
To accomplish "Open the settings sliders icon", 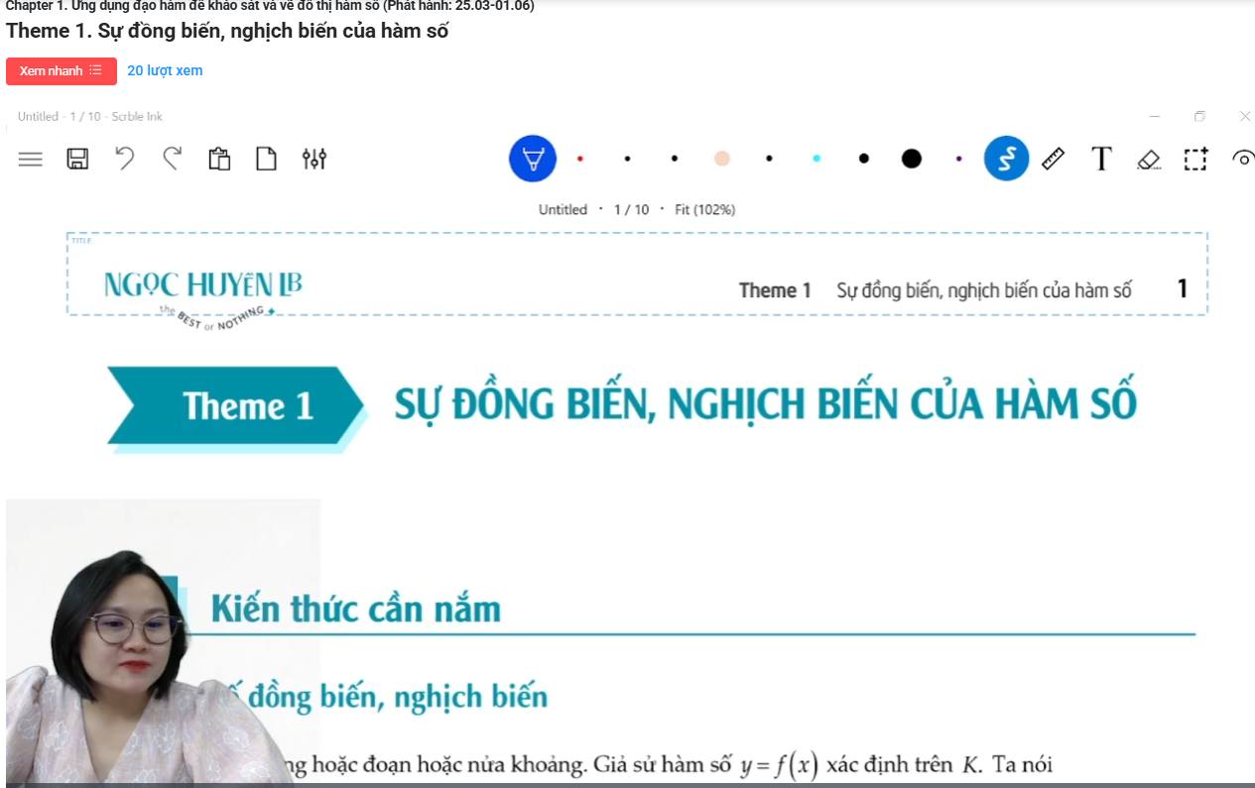I will 314,159.
